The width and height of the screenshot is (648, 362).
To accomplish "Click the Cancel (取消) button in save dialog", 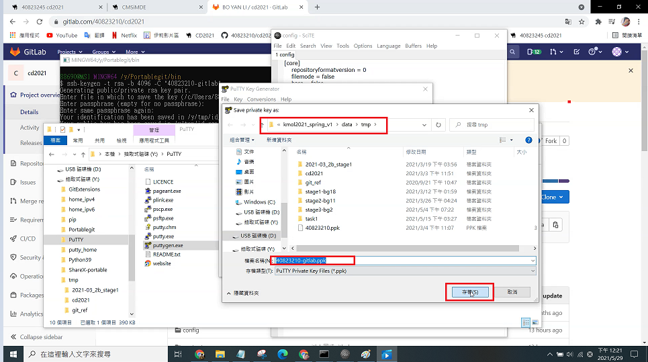I will coord(512,291).
